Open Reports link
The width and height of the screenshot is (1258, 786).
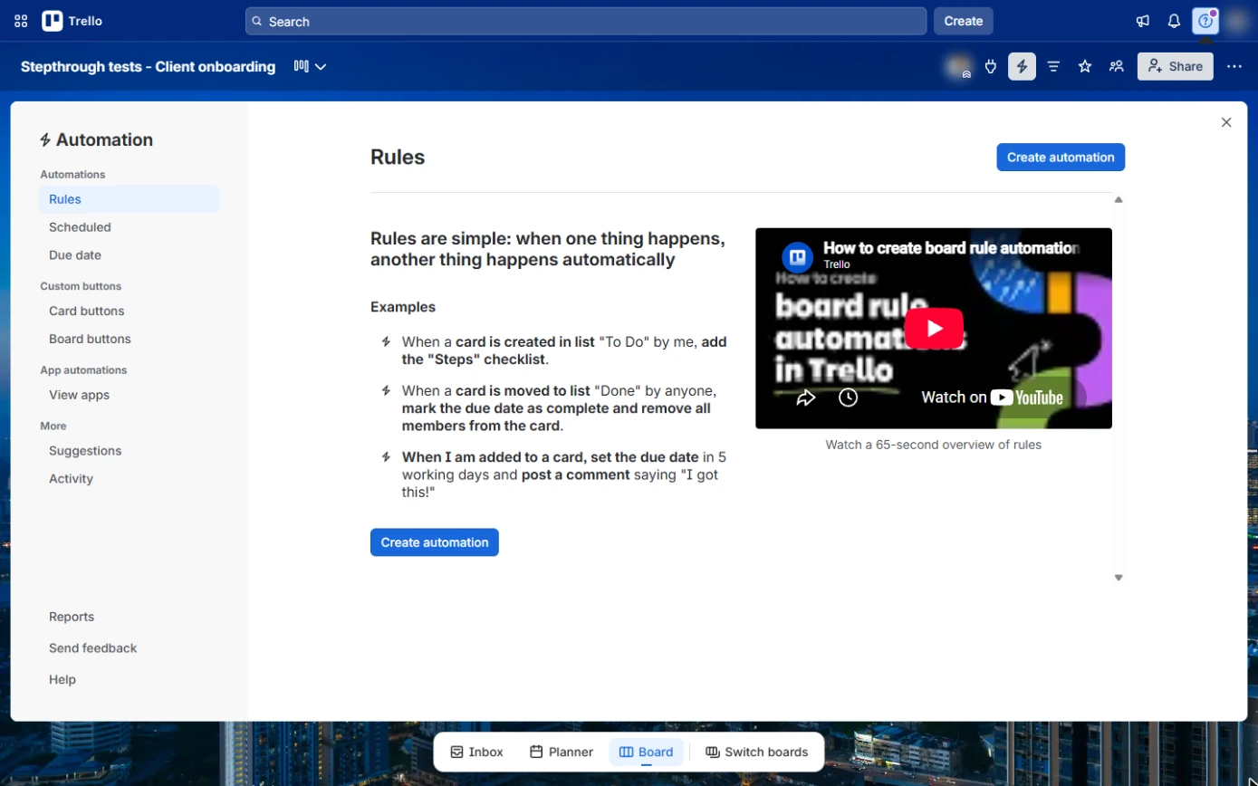click(x=72, y=617)
